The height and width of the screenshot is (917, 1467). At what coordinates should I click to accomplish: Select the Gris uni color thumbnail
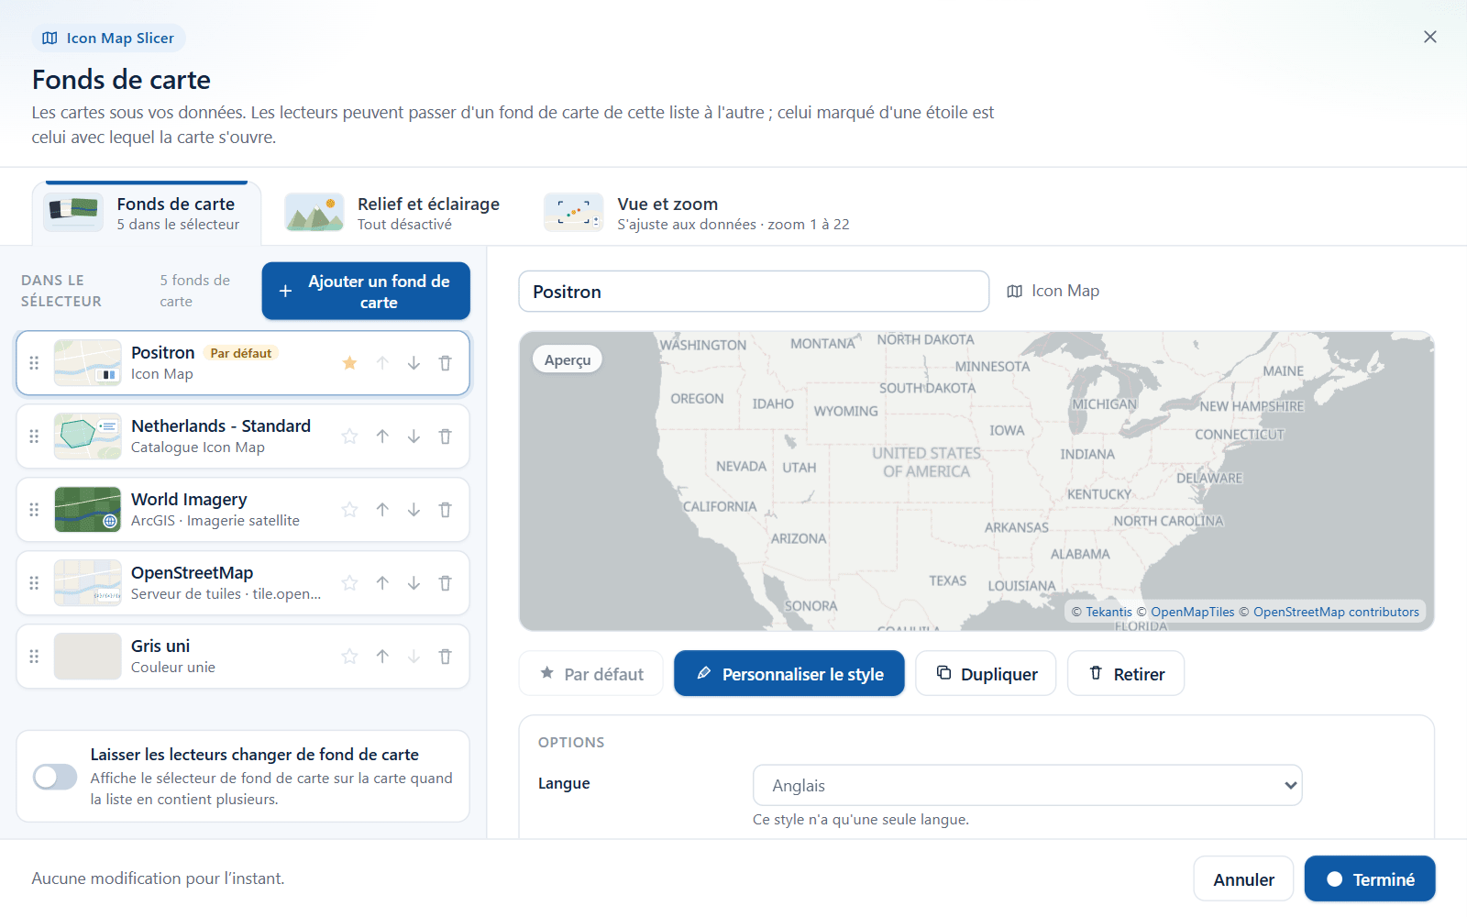point(87,657)
